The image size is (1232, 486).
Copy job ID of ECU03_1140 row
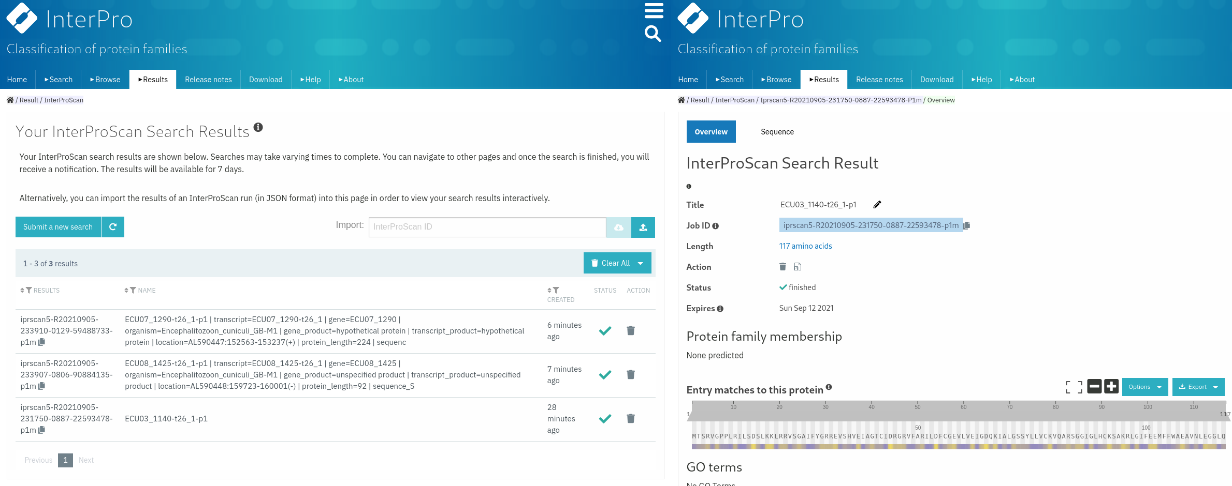pyautogui.click(x=42, y=430)
